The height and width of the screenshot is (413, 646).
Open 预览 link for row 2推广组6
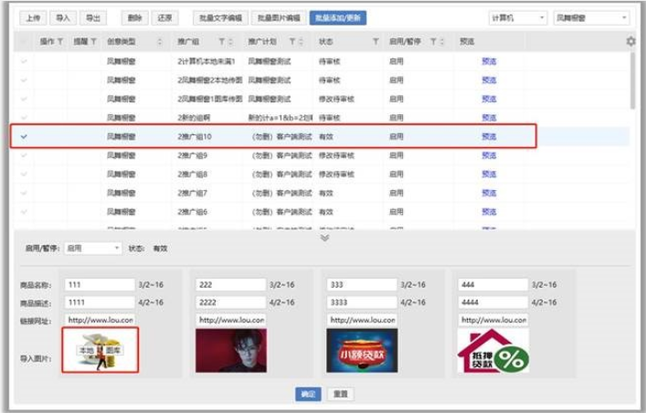click(x=489, y=212)
